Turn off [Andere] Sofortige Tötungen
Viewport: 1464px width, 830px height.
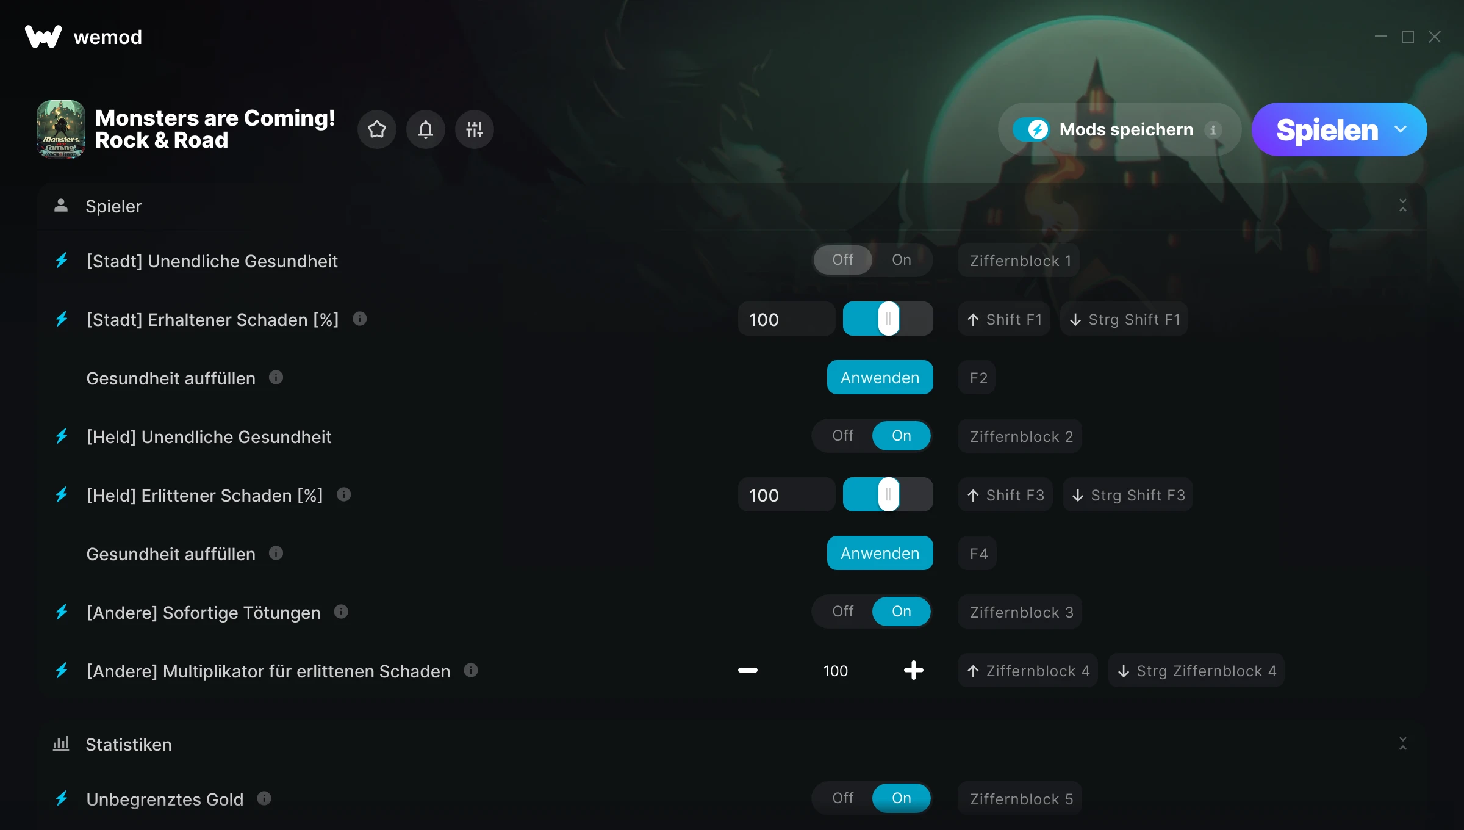click(x=843, y=612)
